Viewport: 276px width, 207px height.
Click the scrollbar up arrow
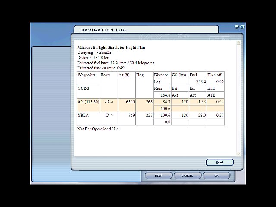tap(238, 43)
